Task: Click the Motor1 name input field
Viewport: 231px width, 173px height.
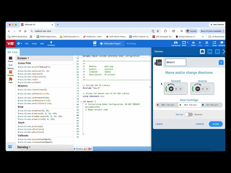Action: [175, 62]
